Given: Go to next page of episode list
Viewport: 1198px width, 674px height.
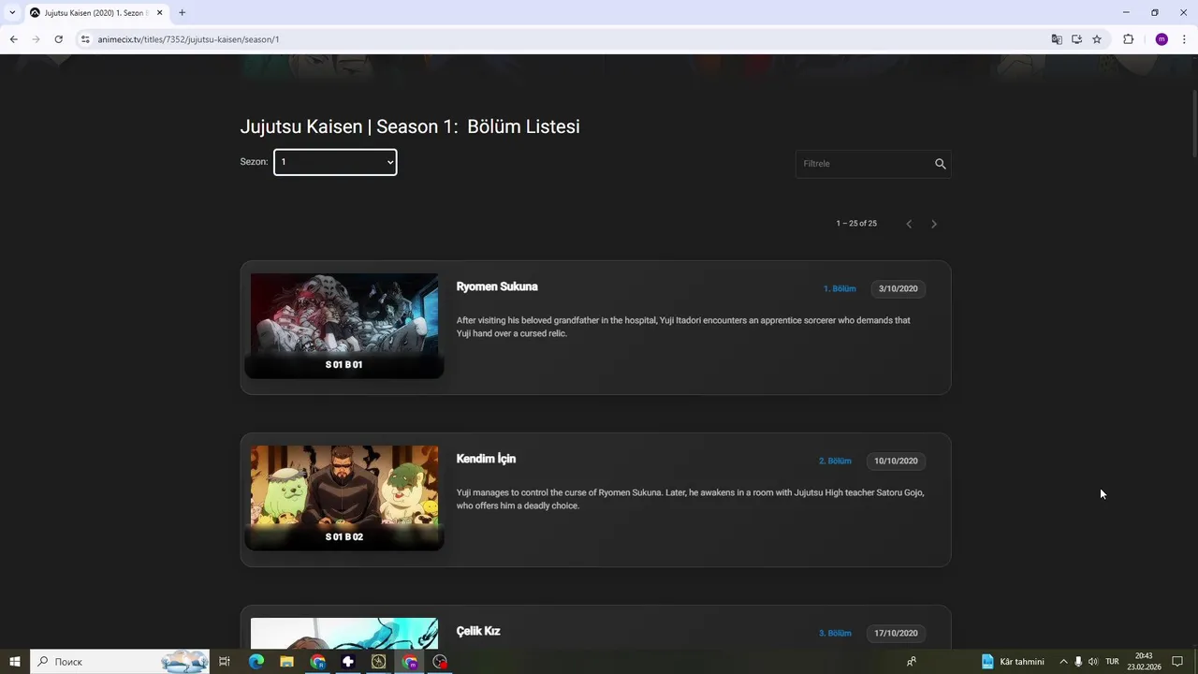Looking at the screenshot, I should tap(933, 224).
